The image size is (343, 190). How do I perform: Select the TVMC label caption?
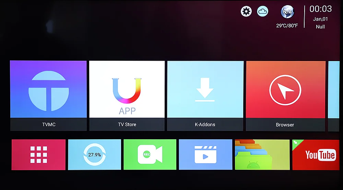point(49,124)
